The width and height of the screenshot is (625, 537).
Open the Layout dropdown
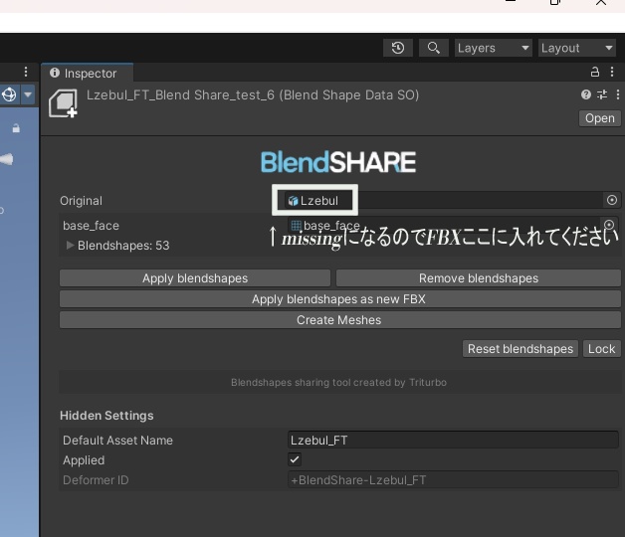coord(576,48)
